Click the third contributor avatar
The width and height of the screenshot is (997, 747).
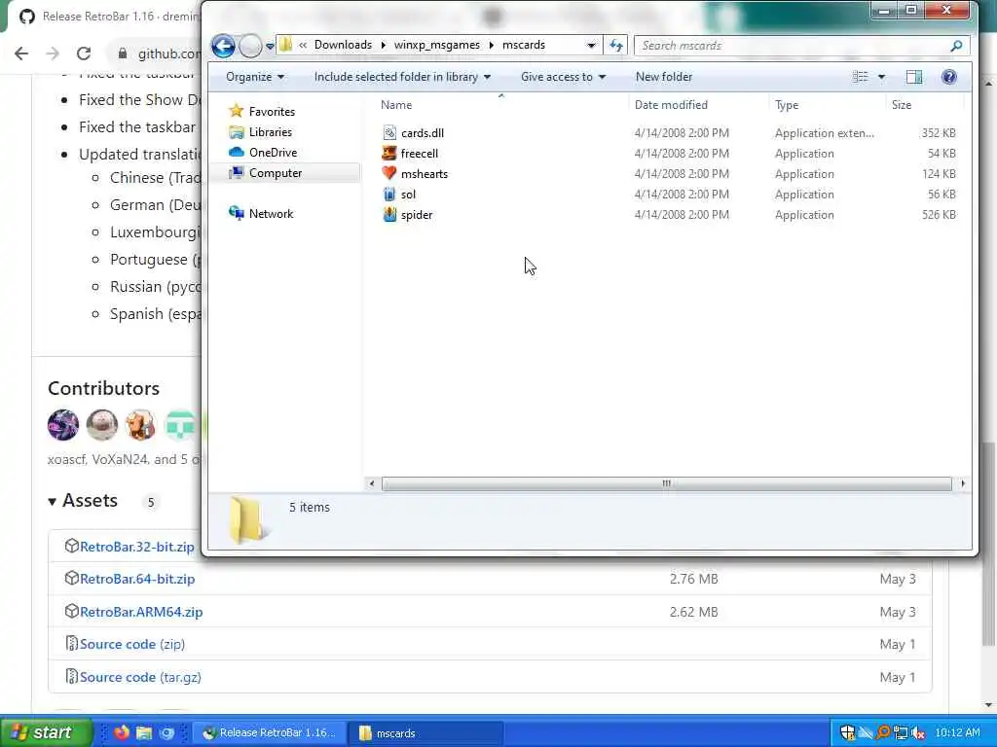coord(140,425)
